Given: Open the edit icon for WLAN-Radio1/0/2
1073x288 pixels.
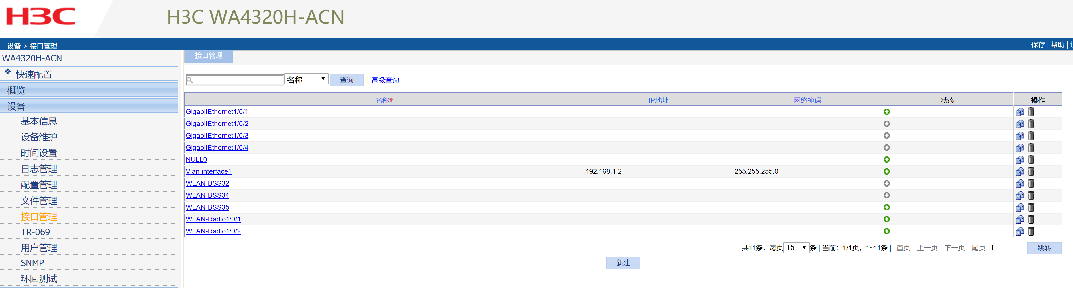Looking at the screenshot, I should pos(1020,231).
